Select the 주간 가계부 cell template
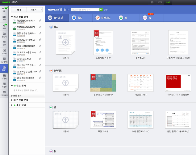The image size is (196, 155). pos(103,120)
